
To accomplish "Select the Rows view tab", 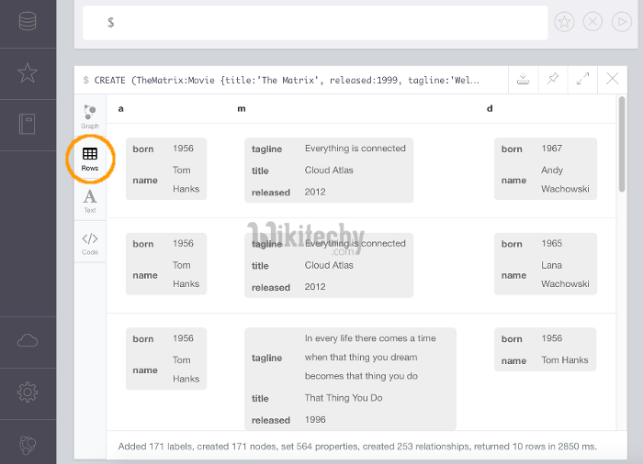I will (x=90, y=159).
